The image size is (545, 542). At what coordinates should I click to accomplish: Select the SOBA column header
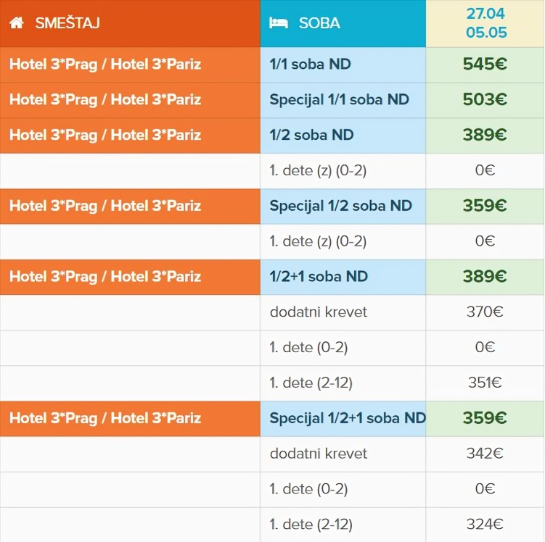(x=343, y=23)
